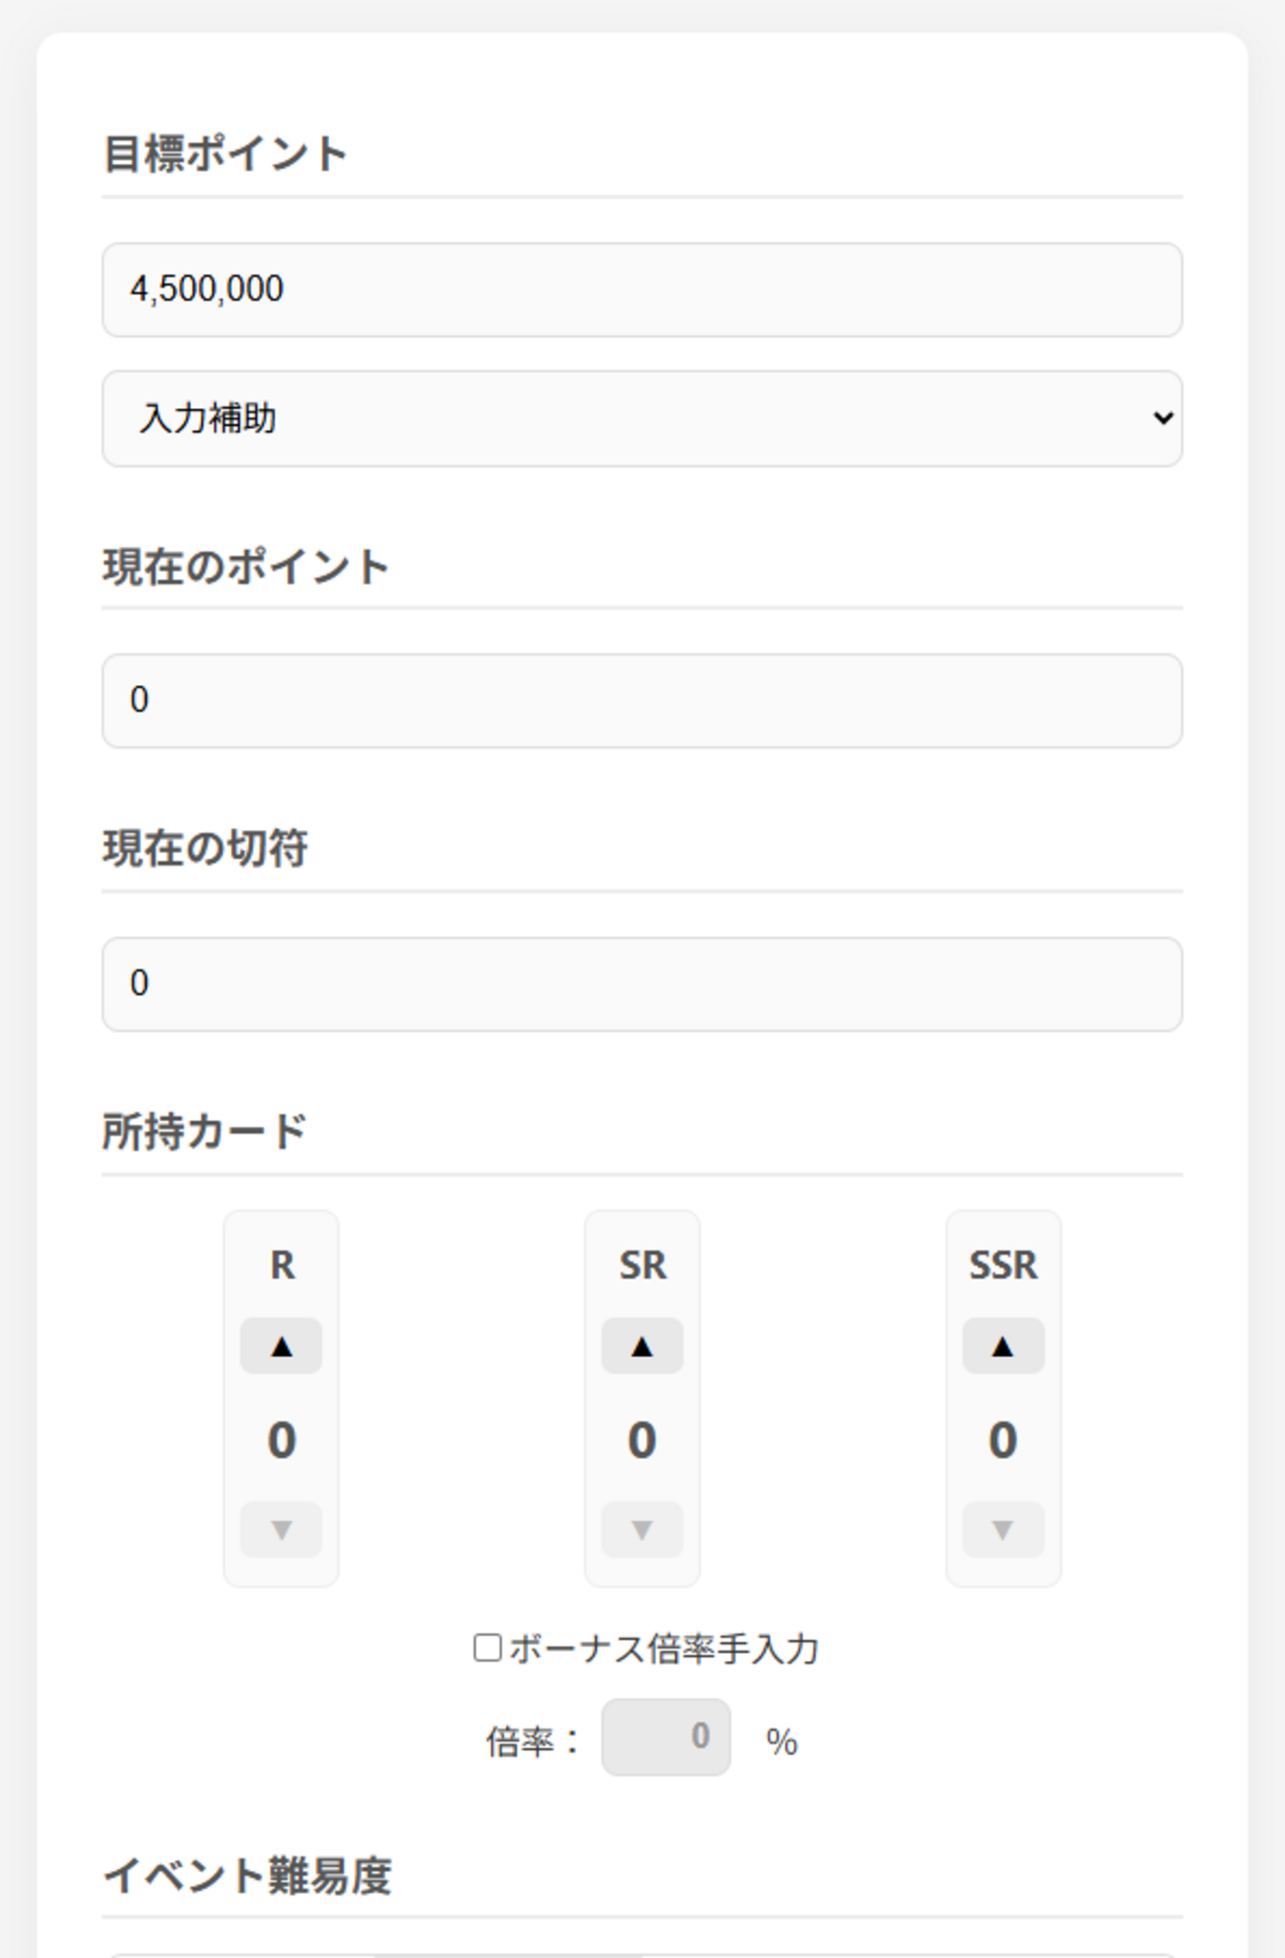Image resolution: width=1285 pixels, height=1958 pixels.
Task: Click the SSR card count value
Action: [1003, 1439]
